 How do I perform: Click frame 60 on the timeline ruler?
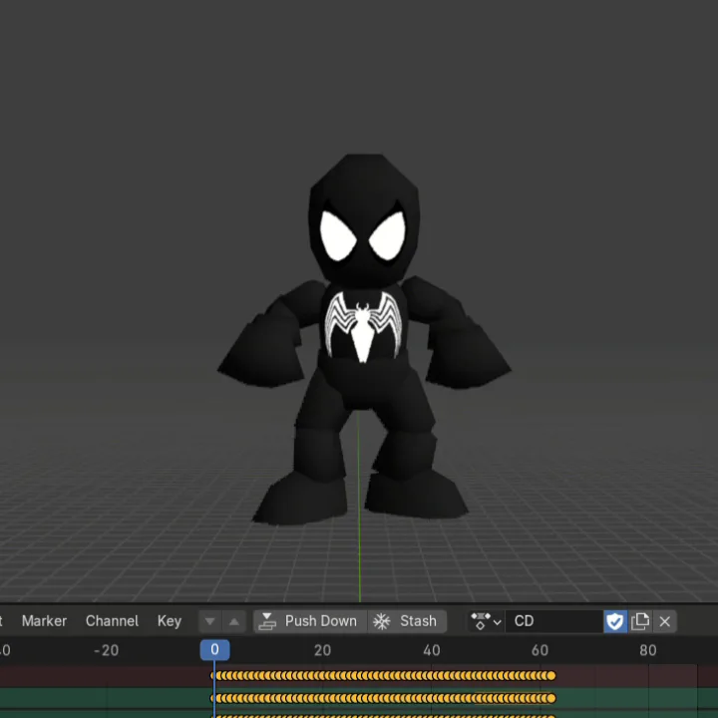[x=539, y=650]
